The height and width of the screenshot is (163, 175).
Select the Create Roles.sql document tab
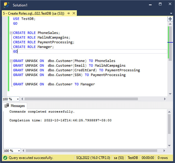[34, 13]
